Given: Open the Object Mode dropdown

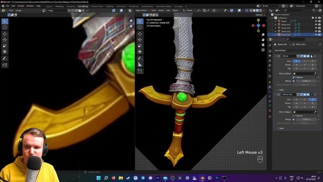Looking at the screenshot, I should coord(142,10).
